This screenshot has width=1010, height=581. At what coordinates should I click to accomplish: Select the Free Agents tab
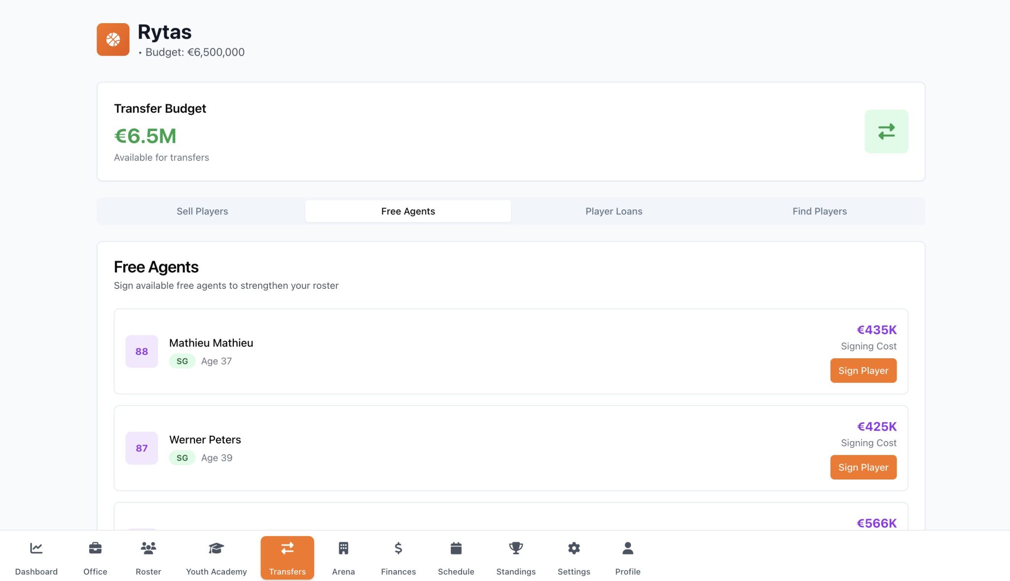coord(408,211)
